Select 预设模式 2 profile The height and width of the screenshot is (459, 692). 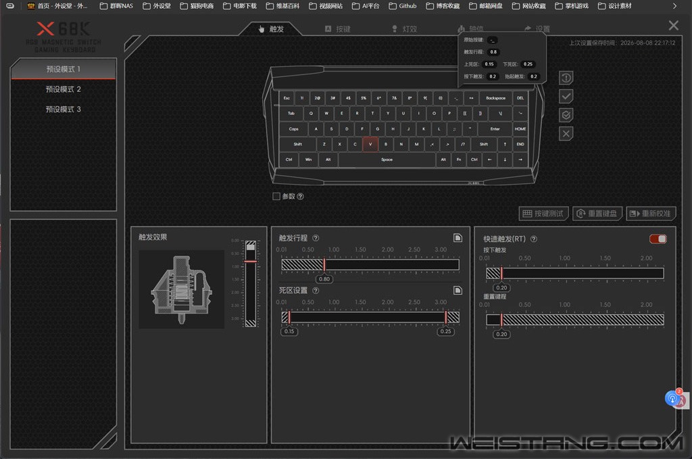pyautogui.click(x=63, y=89)
